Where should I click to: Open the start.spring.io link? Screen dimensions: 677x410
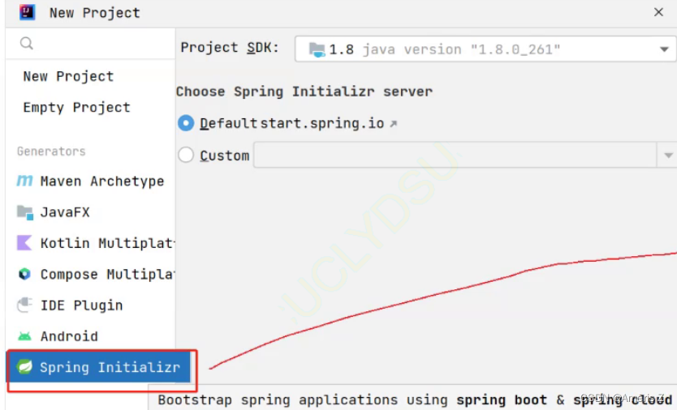322,124
